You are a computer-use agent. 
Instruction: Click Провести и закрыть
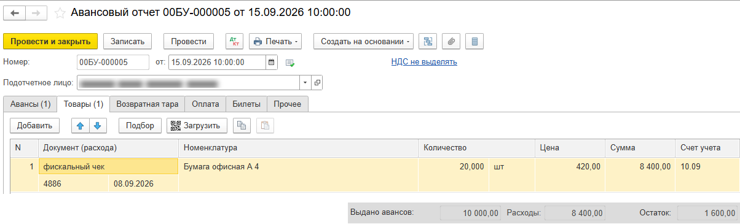coord(50,41)
